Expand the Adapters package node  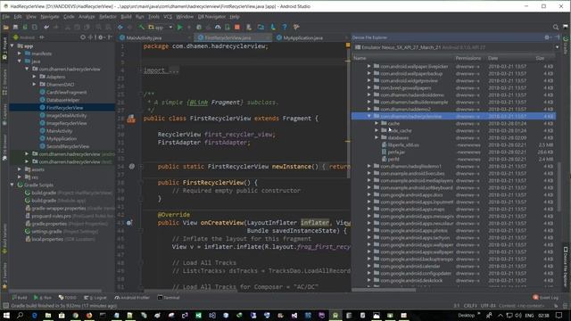(x=34, y=77)
